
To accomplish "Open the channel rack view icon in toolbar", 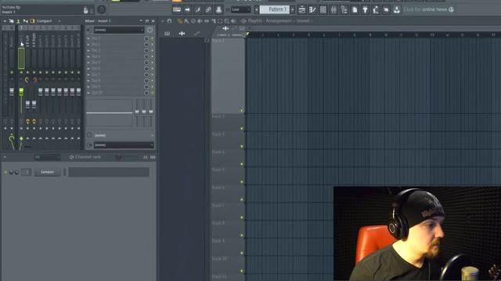I will [x=323, y=9].
